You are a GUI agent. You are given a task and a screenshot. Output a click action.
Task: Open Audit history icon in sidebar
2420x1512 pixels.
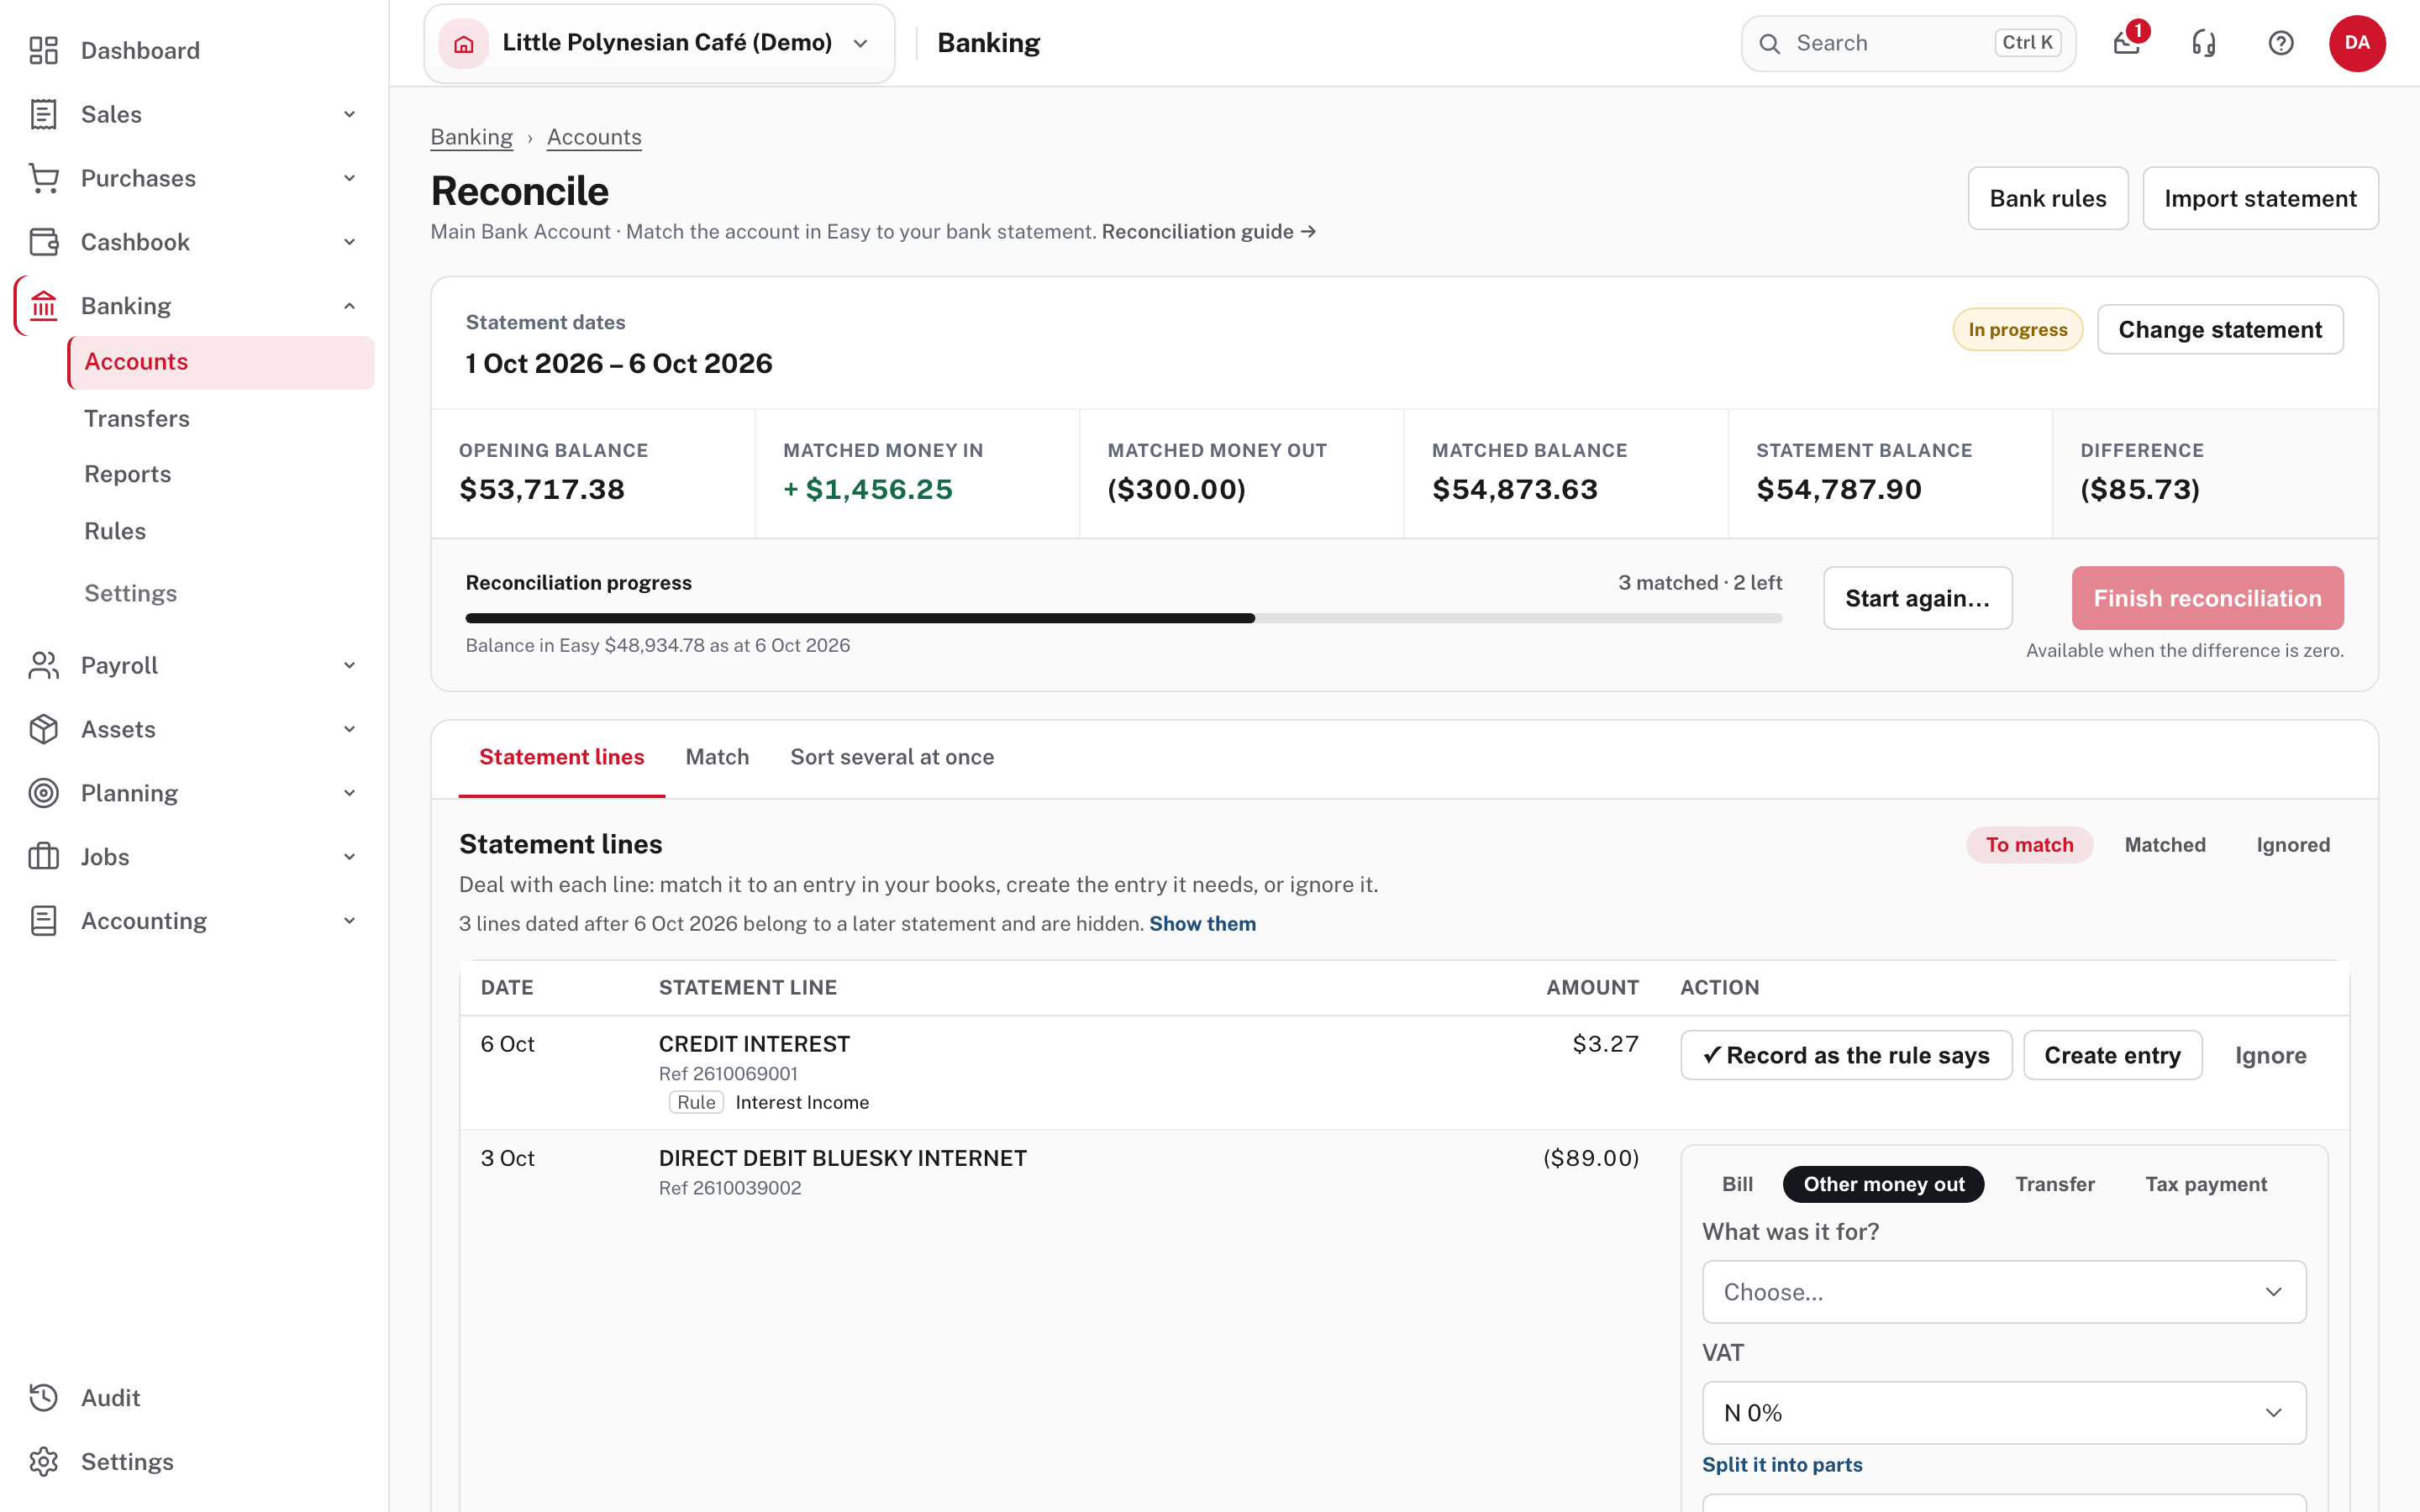[44, 1397]
